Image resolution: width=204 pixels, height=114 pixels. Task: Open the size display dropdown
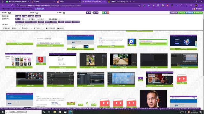pyautogui.click(x=41, y=19)
